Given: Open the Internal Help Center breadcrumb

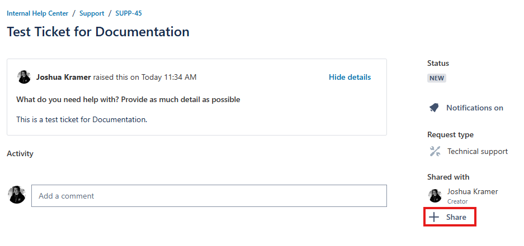Looking at the screenshot, I should click(x=37, y=13).
